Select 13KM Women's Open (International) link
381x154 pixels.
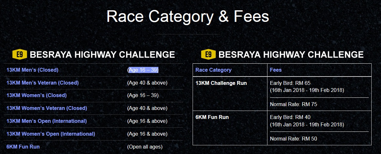click(x=51, y=134)
